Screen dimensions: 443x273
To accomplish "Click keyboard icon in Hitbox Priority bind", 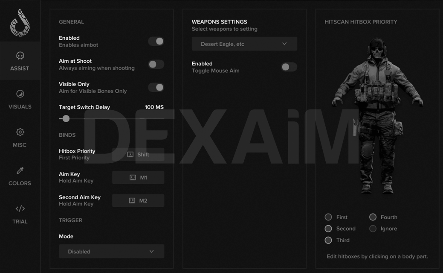I will pyautogui.click(x=130, y=155).
